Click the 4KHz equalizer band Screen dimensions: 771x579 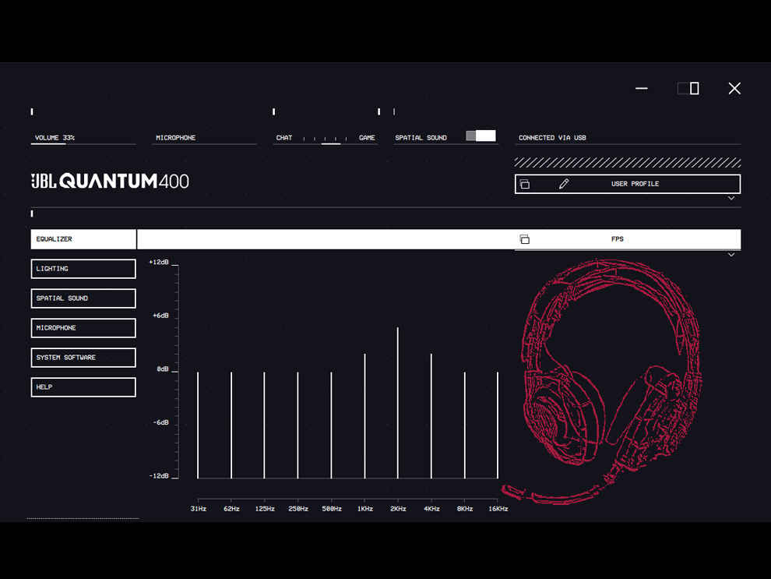click(431, 415)
